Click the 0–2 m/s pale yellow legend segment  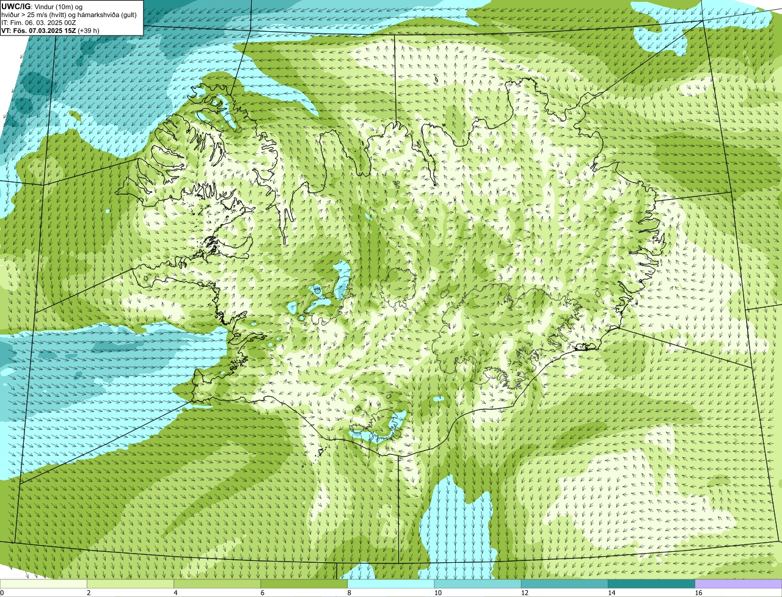coord(44,584)
